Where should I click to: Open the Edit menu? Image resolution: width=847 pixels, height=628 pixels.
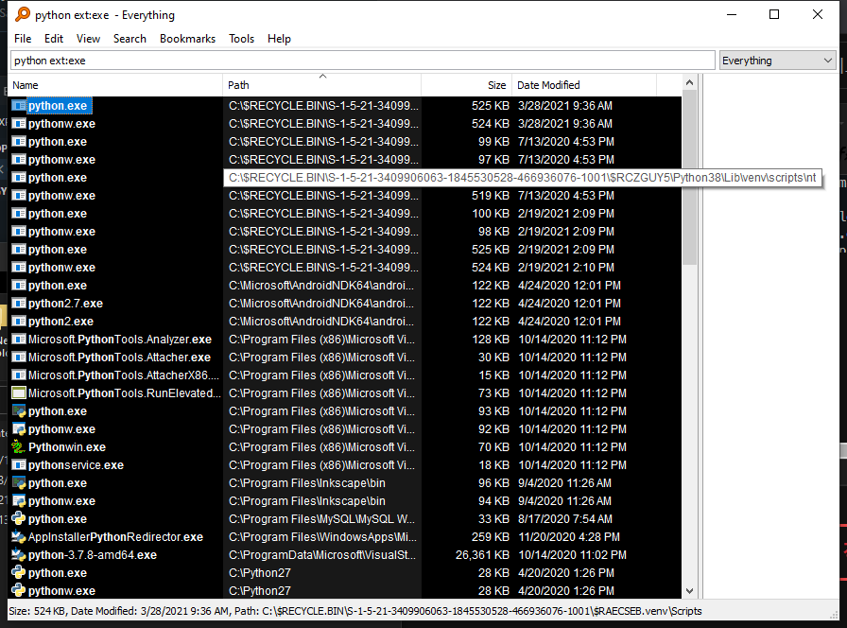tap(54, 39)
